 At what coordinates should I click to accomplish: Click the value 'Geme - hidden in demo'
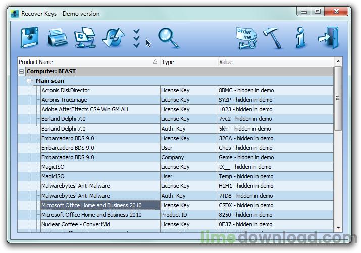(x=246, y=157)
